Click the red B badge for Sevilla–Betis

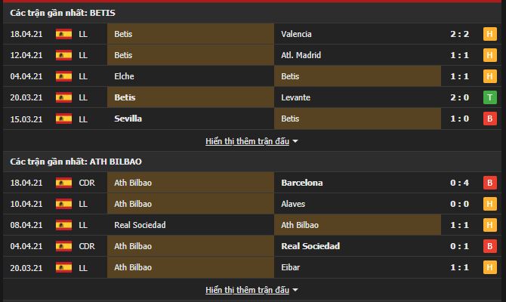point(489,119)
